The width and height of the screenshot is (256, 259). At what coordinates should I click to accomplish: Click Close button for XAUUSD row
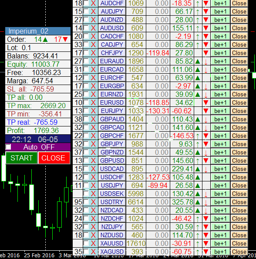click(x=239, y=243)
